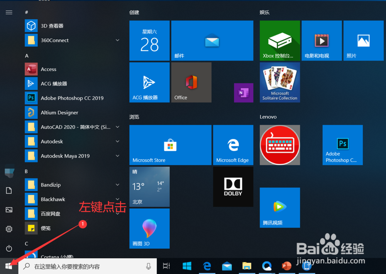Open File Explorer from the taskbar
Viewport: 386px width, 274px height.
247,266
